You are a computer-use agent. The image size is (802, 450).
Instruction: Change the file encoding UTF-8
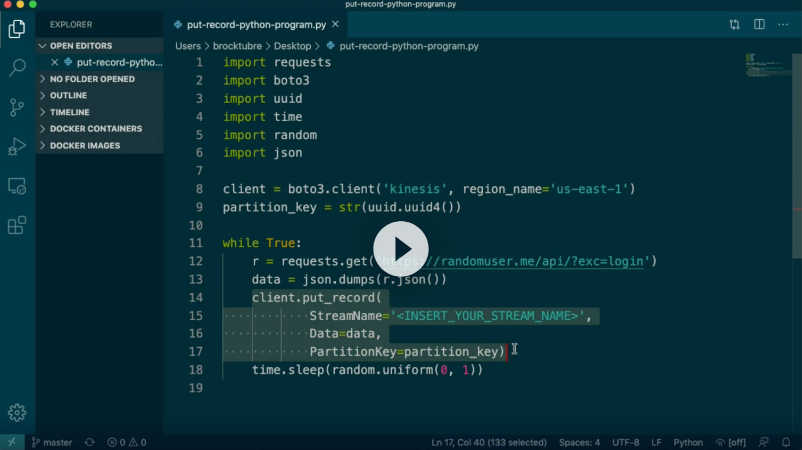[x=625, y=442]
